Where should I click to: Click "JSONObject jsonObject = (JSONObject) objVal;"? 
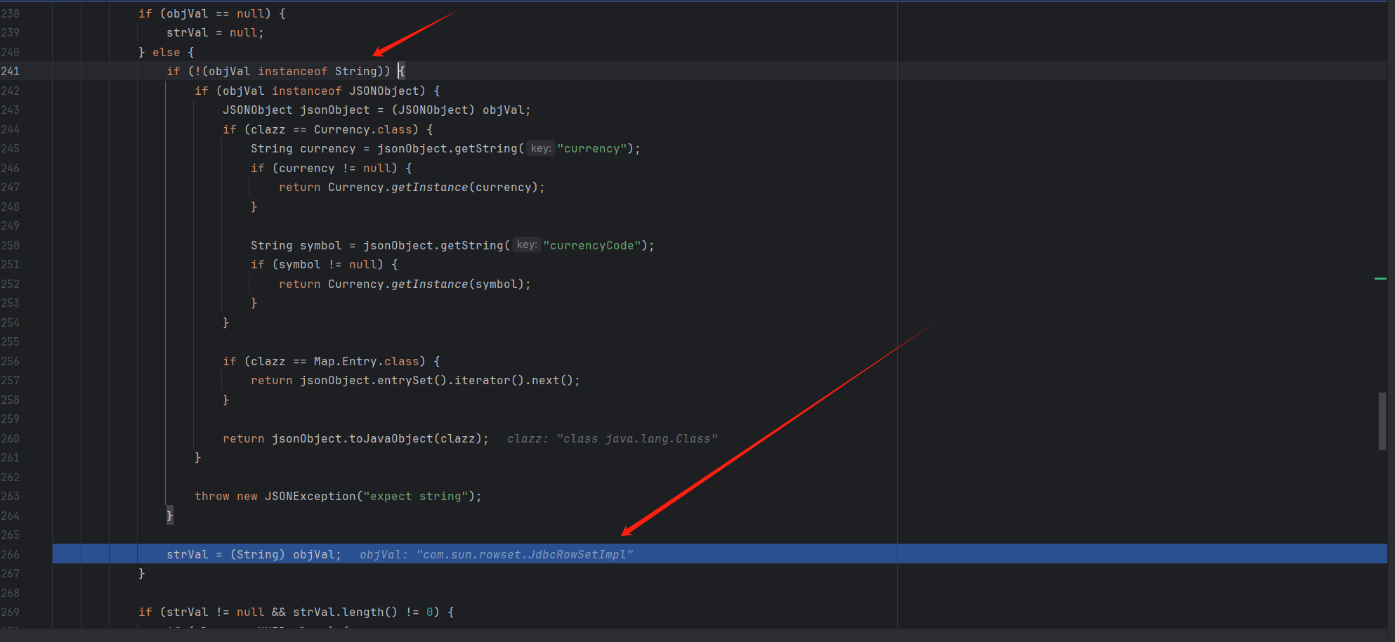(376, 110)
